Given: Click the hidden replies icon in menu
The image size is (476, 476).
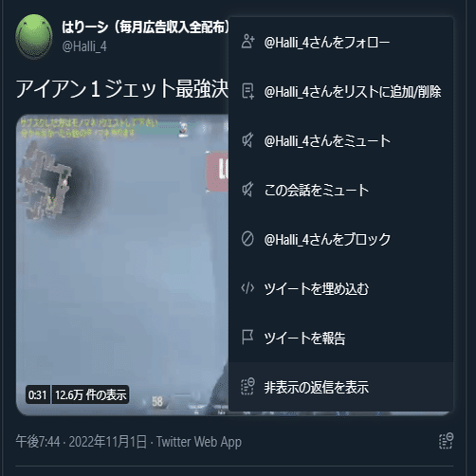Looking at the screenshot, I should 247,386.
